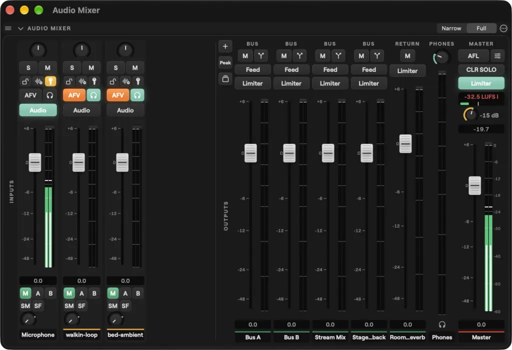Image resolution: width=512 pixels, height=350 pixels.
Task: Toggle headphone monitoring on walkin-loop
Action: coord(93,95)
